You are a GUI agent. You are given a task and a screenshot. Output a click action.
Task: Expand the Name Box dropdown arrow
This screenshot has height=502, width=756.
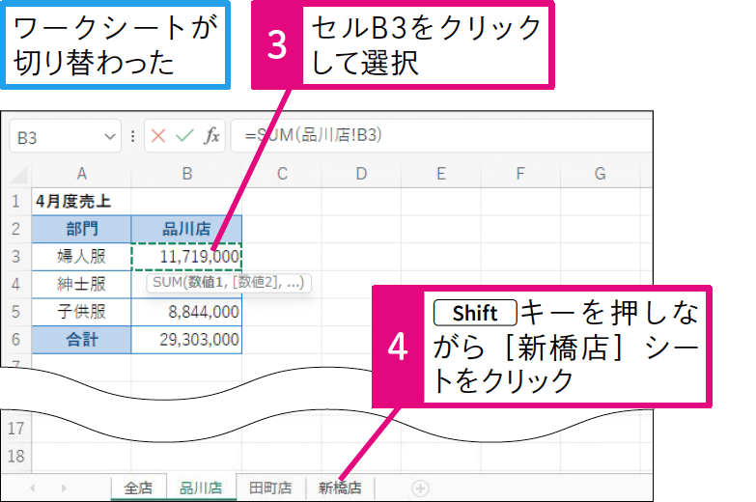pyautogui.click(x=110, y=137)
